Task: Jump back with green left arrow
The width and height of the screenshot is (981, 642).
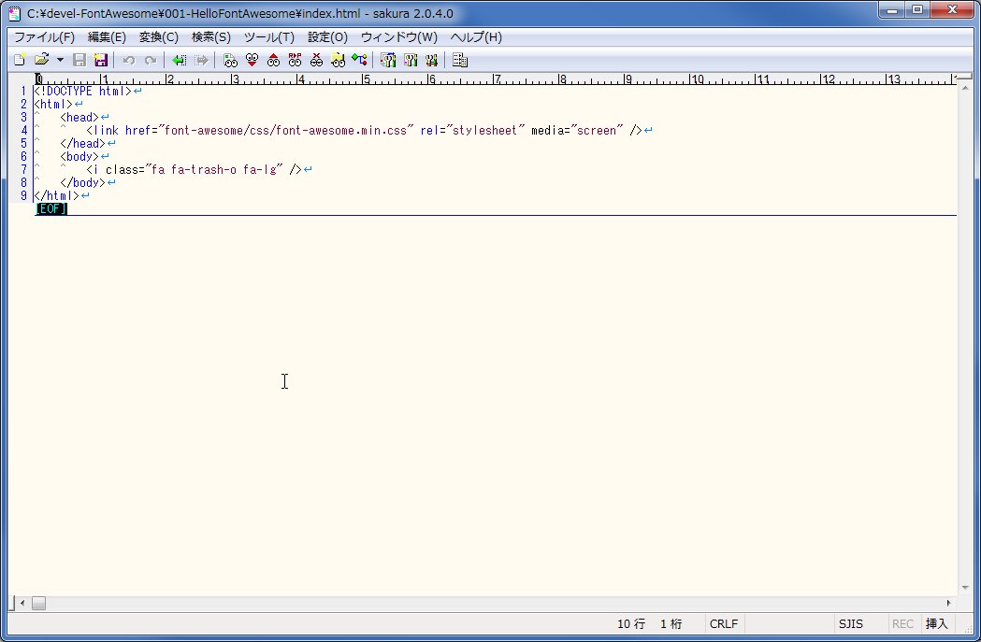Action: (179, 60)
